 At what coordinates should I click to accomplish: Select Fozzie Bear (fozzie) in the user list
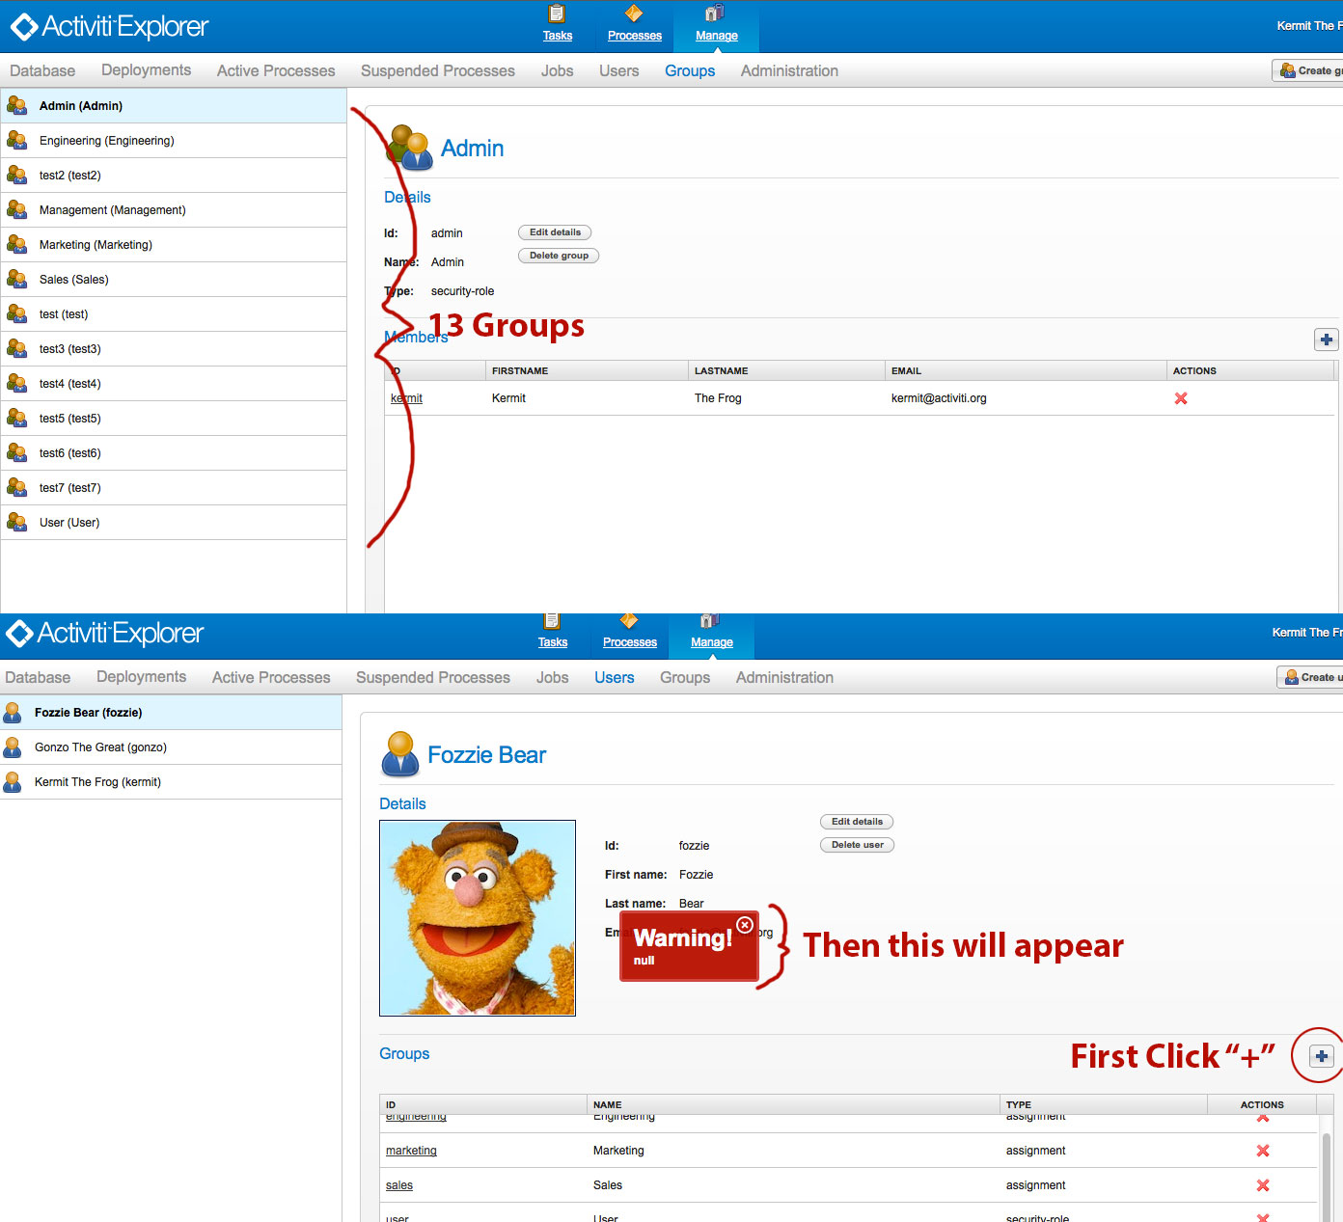click(171, 713)
